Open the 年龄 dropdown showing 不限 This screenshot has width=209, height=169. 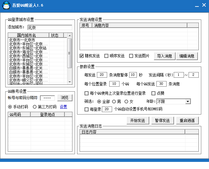tap(173, 102)
